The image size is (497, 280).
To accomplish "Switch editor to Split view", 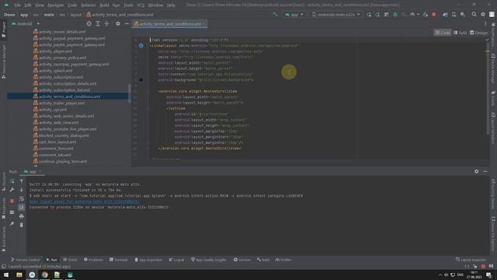I will [x=460, y=33].
